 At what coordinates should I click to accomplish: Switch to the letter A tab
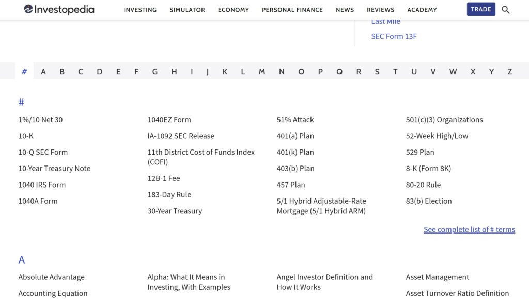coord(43,71)
